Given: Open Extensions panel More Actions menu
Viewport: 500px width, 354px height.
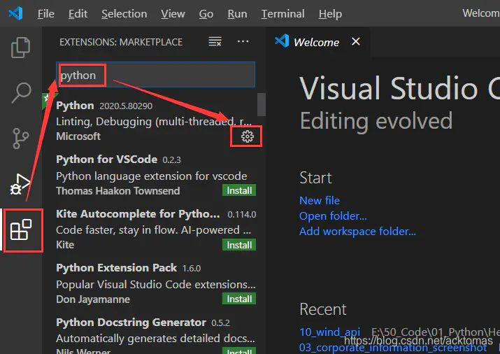Looking at the screenshot, I should tap(243, 41).
